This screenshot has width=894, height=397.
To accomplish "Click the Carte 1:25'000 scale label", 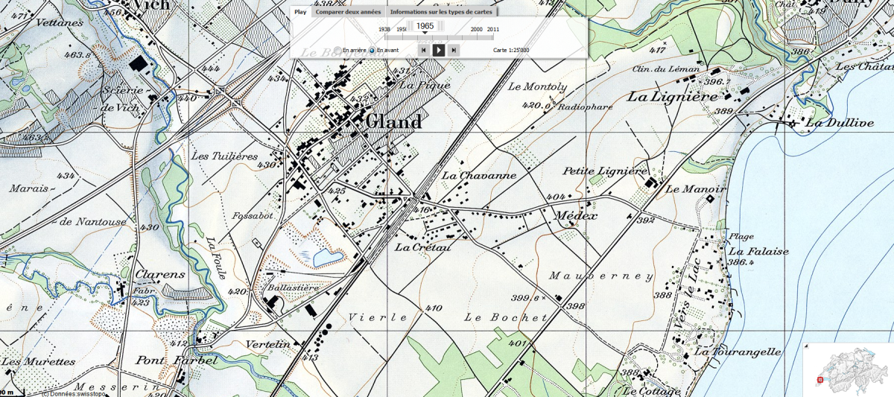I will point(511,50).
